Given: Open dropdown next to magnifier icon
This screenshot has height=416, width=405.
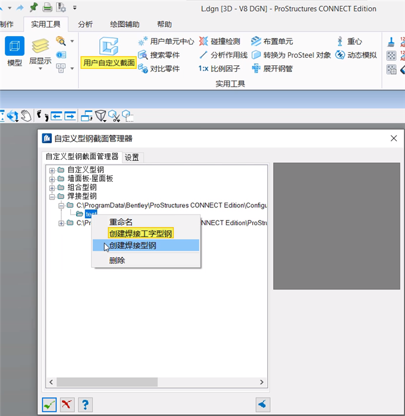Looking at the screenshot, I should click(x=72, y=41).
